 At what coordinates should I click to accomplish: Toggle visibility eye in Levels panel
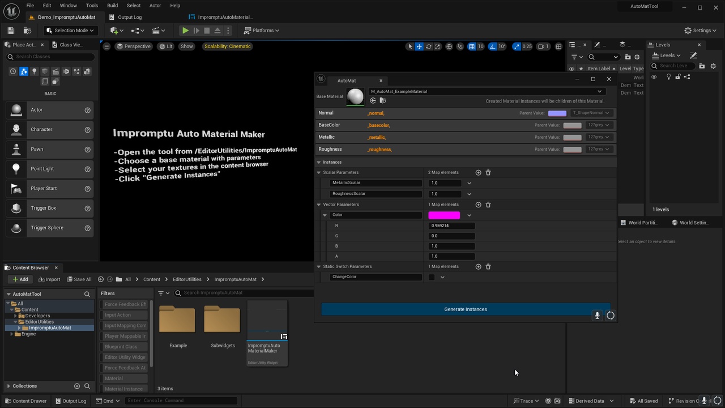(x=654, y=77)
